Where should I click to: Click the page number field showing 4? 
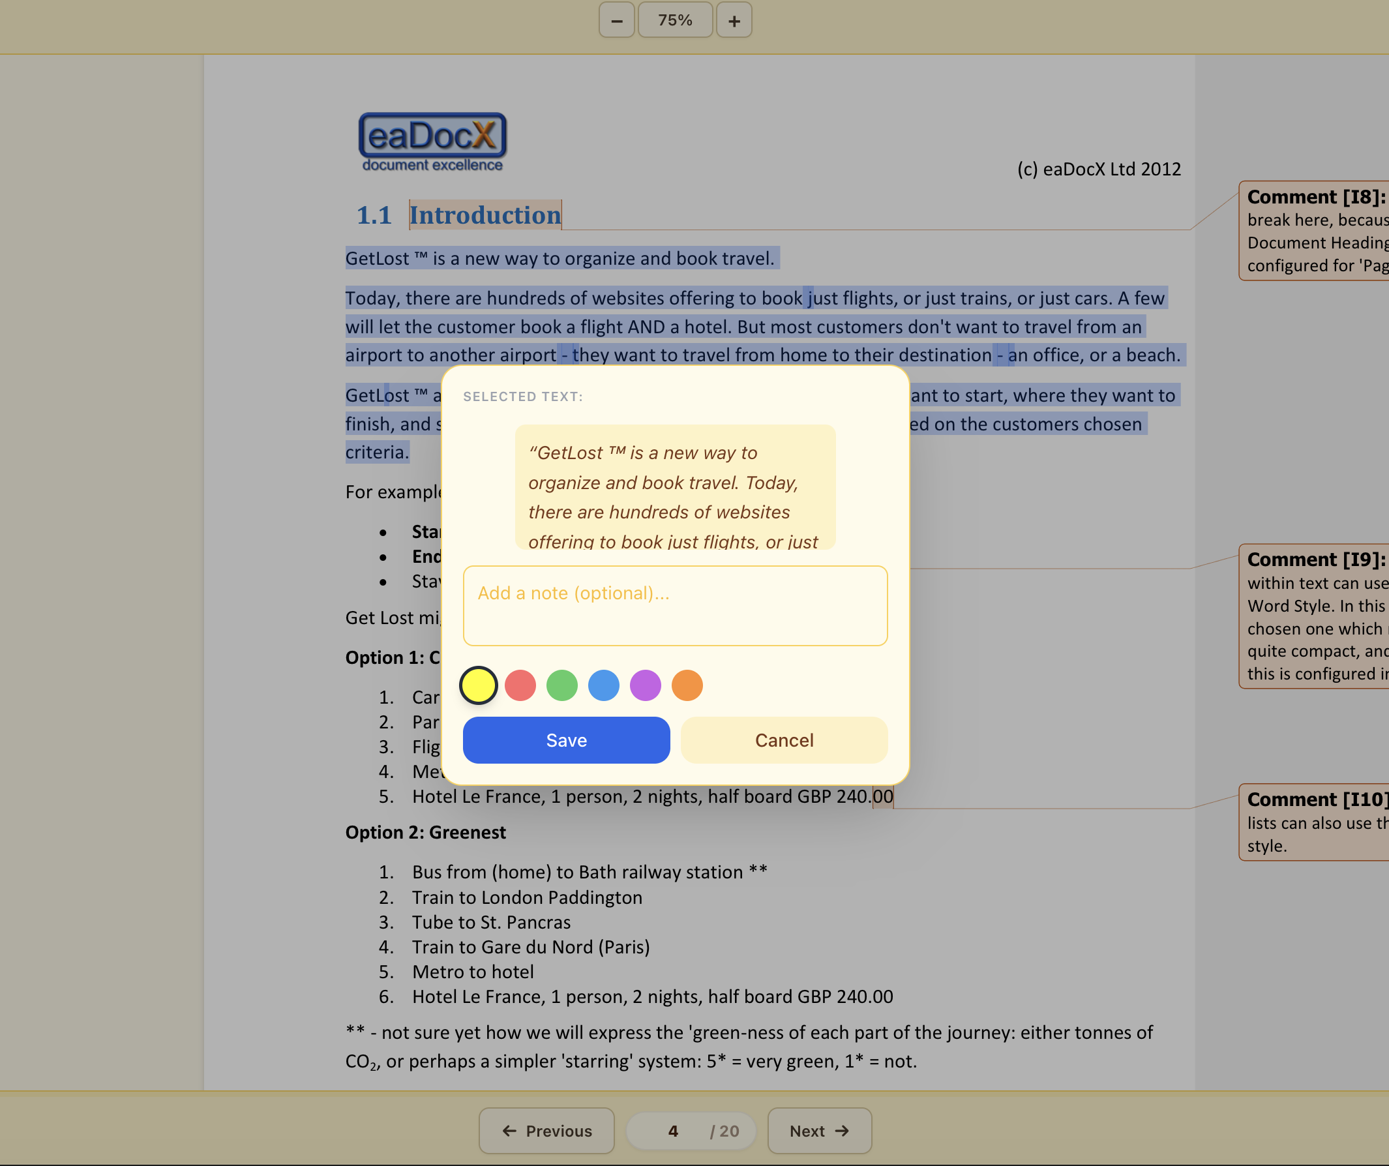pyautogui.click(x=673, y=1131)
